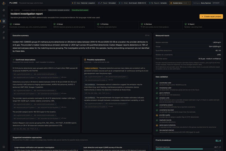Click the Grounding check passed badge
The height and width of the screenshot is (151, 226).
(80, 10)
